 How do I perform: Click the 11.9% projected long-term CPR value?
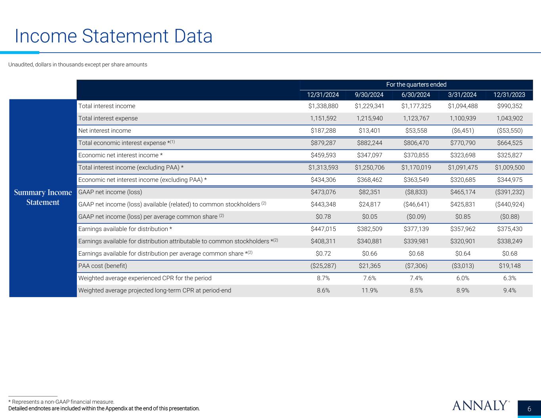(x=369, y=290)
